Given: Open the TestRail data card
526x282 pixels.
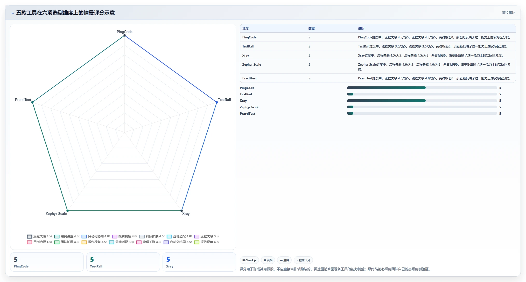Looking at the screenshot, I should pos(123,262).
